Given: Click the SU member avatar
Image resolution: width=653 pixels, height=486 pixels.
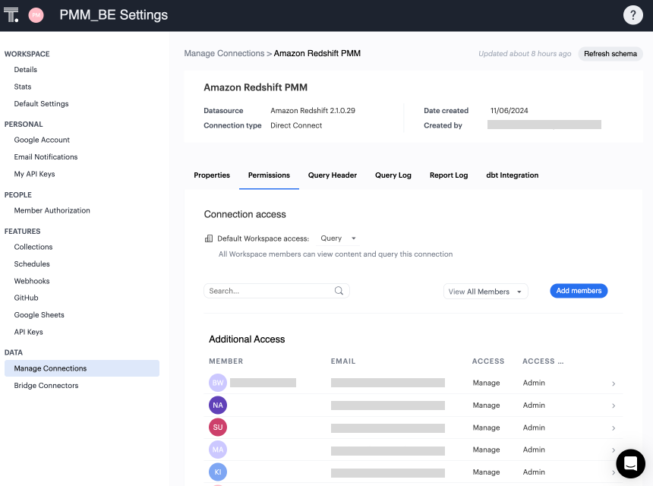Looking at the screenshot, I should point(218,428).
